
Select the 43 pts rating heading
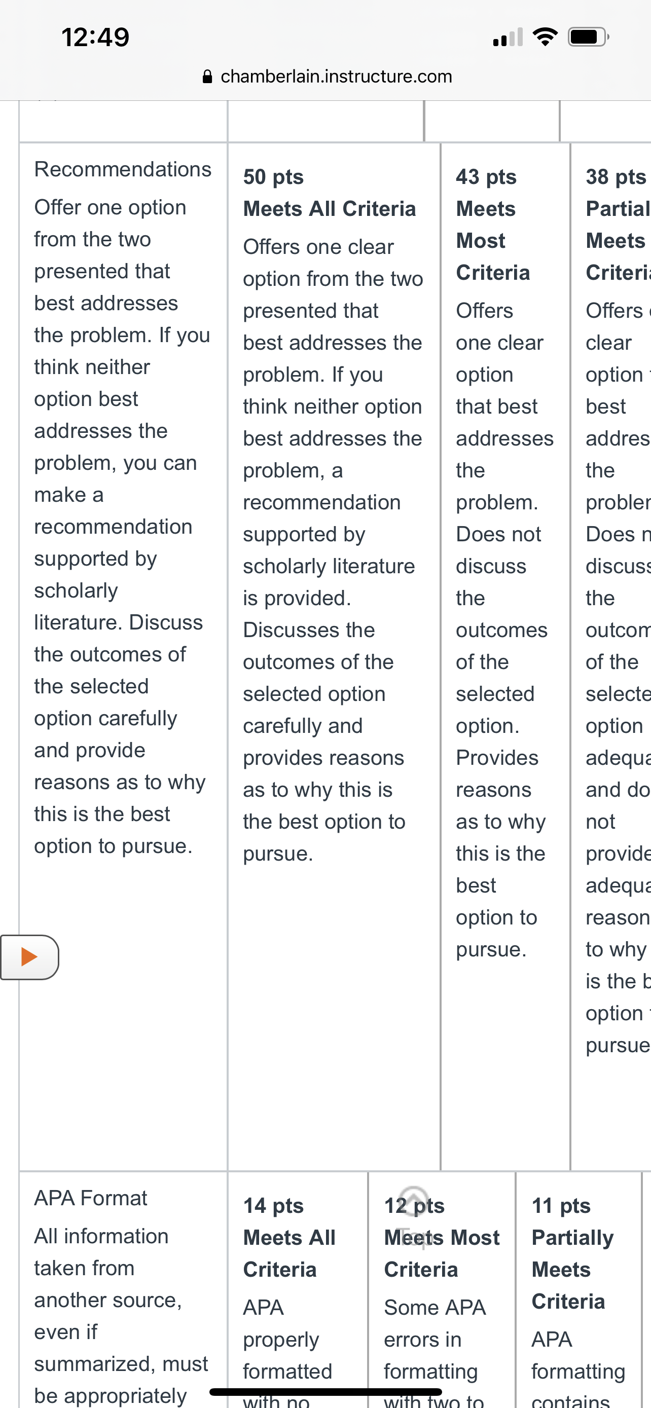tap(486, 176)
